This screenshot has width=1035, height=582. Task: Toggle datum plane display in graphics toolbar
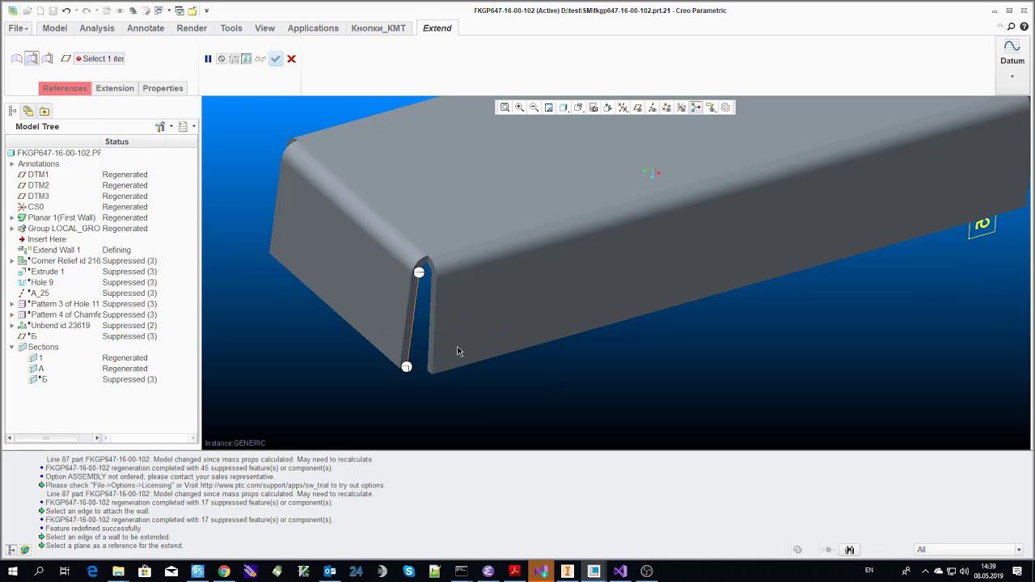pos(637,108)
